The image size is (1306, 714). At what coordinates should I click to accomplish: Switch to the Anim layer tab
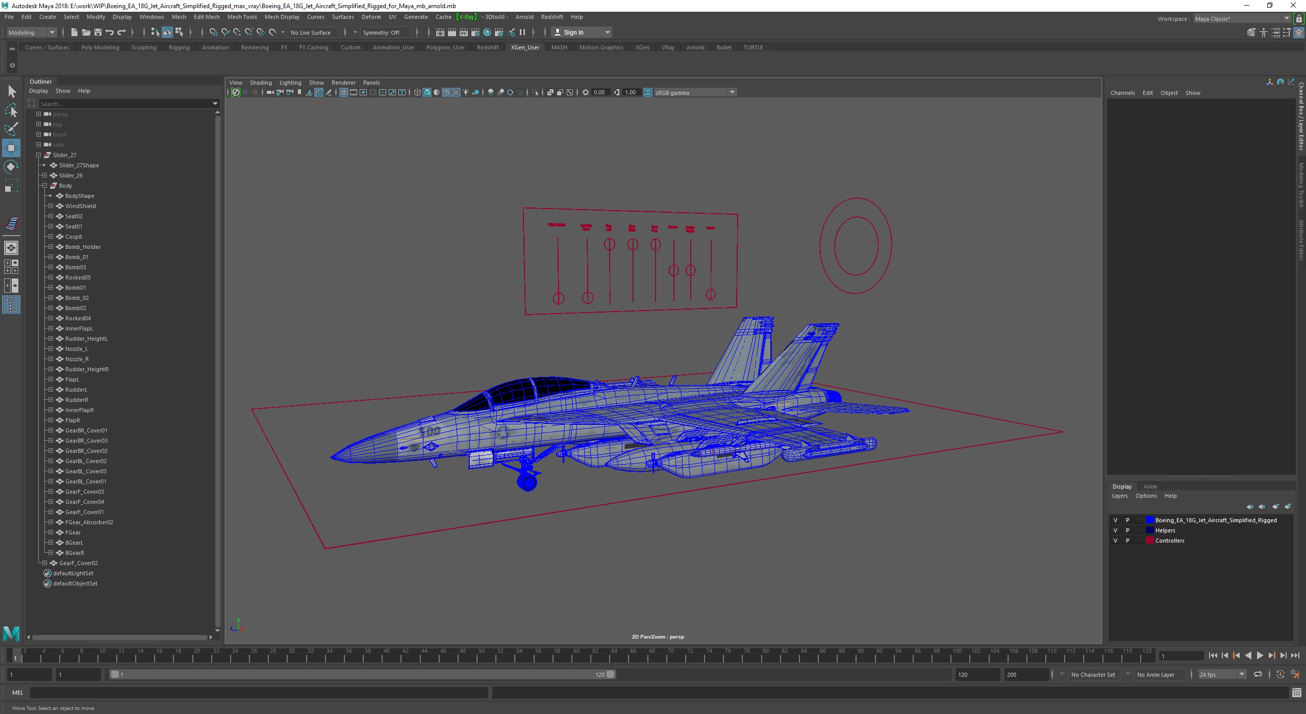click(1150, 487)
